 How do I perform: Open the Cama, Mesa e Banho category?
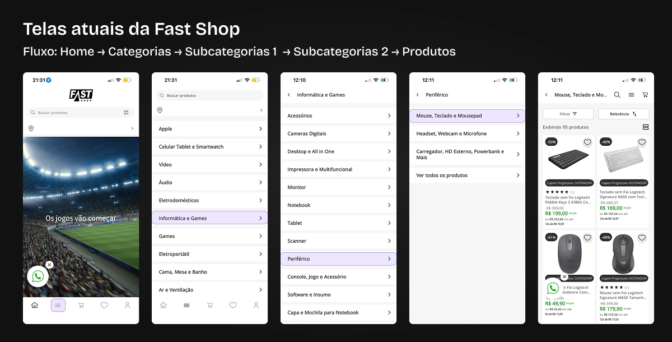pyautogui.click(x=209, y=272)
